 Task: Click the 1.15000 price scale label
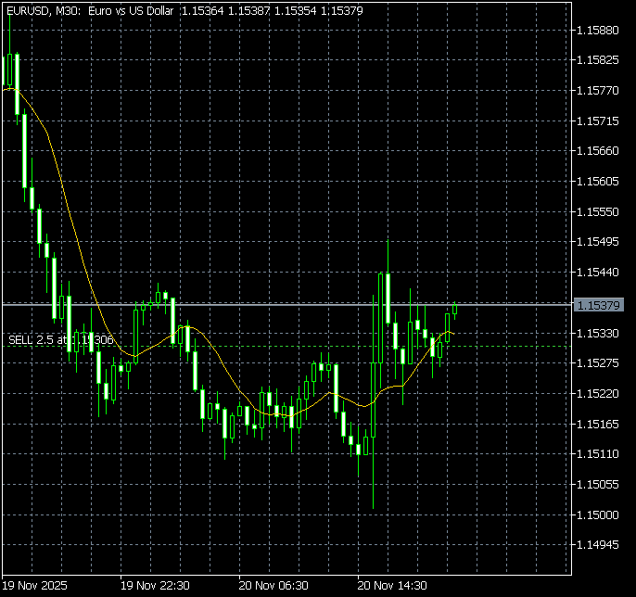pos(597,514)
